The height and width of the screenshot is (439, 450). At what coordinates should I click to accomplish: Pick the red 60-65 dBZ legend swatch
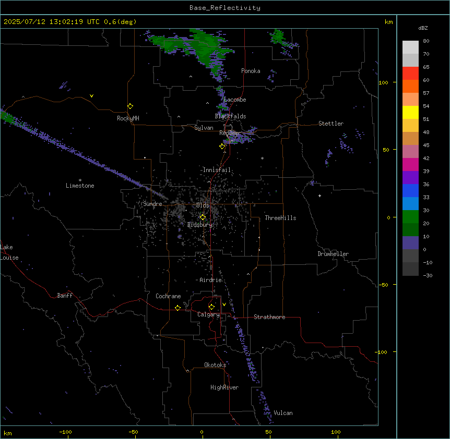point(410,74)
